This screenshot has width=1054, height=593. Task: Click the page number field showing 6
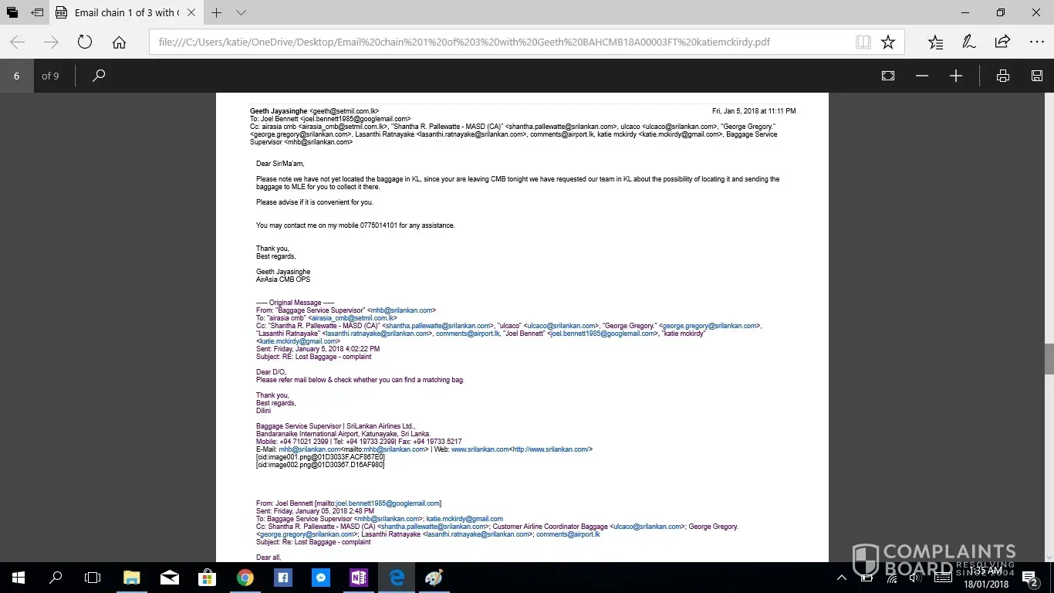pyautogui.click(x=17, y=76)
